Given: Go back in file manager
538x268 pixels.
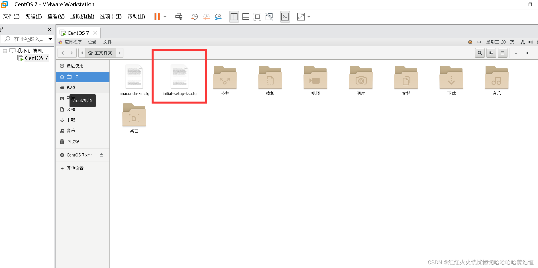Looking at the screenshot, I should pos(62,53).
